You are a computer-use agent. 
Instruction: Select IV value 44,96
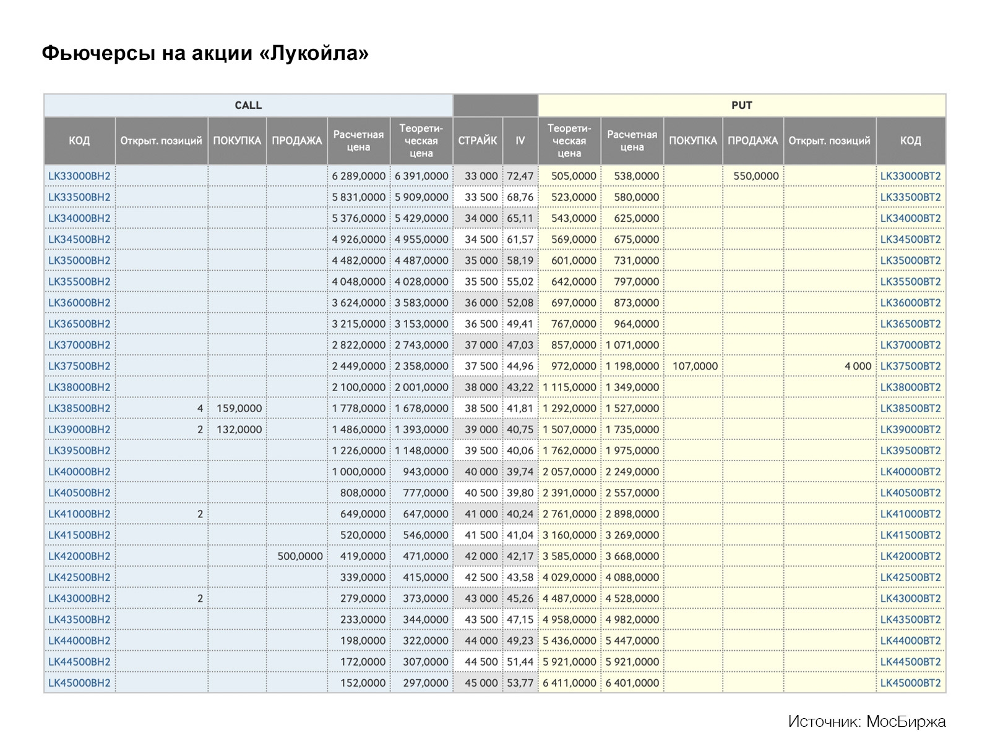(520, 366)
